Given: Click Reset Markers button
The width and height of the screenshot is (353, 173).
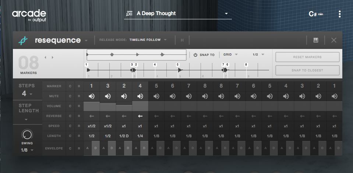Looking at the screenshot, I should [x=307, y=57].
